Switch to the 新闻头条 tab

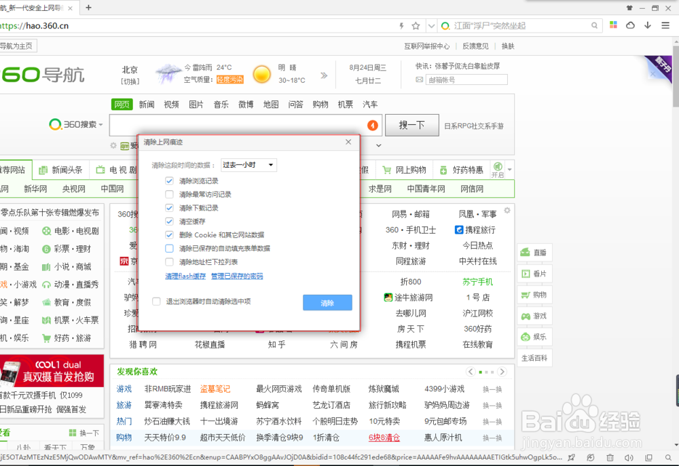[x=60, y=170]
